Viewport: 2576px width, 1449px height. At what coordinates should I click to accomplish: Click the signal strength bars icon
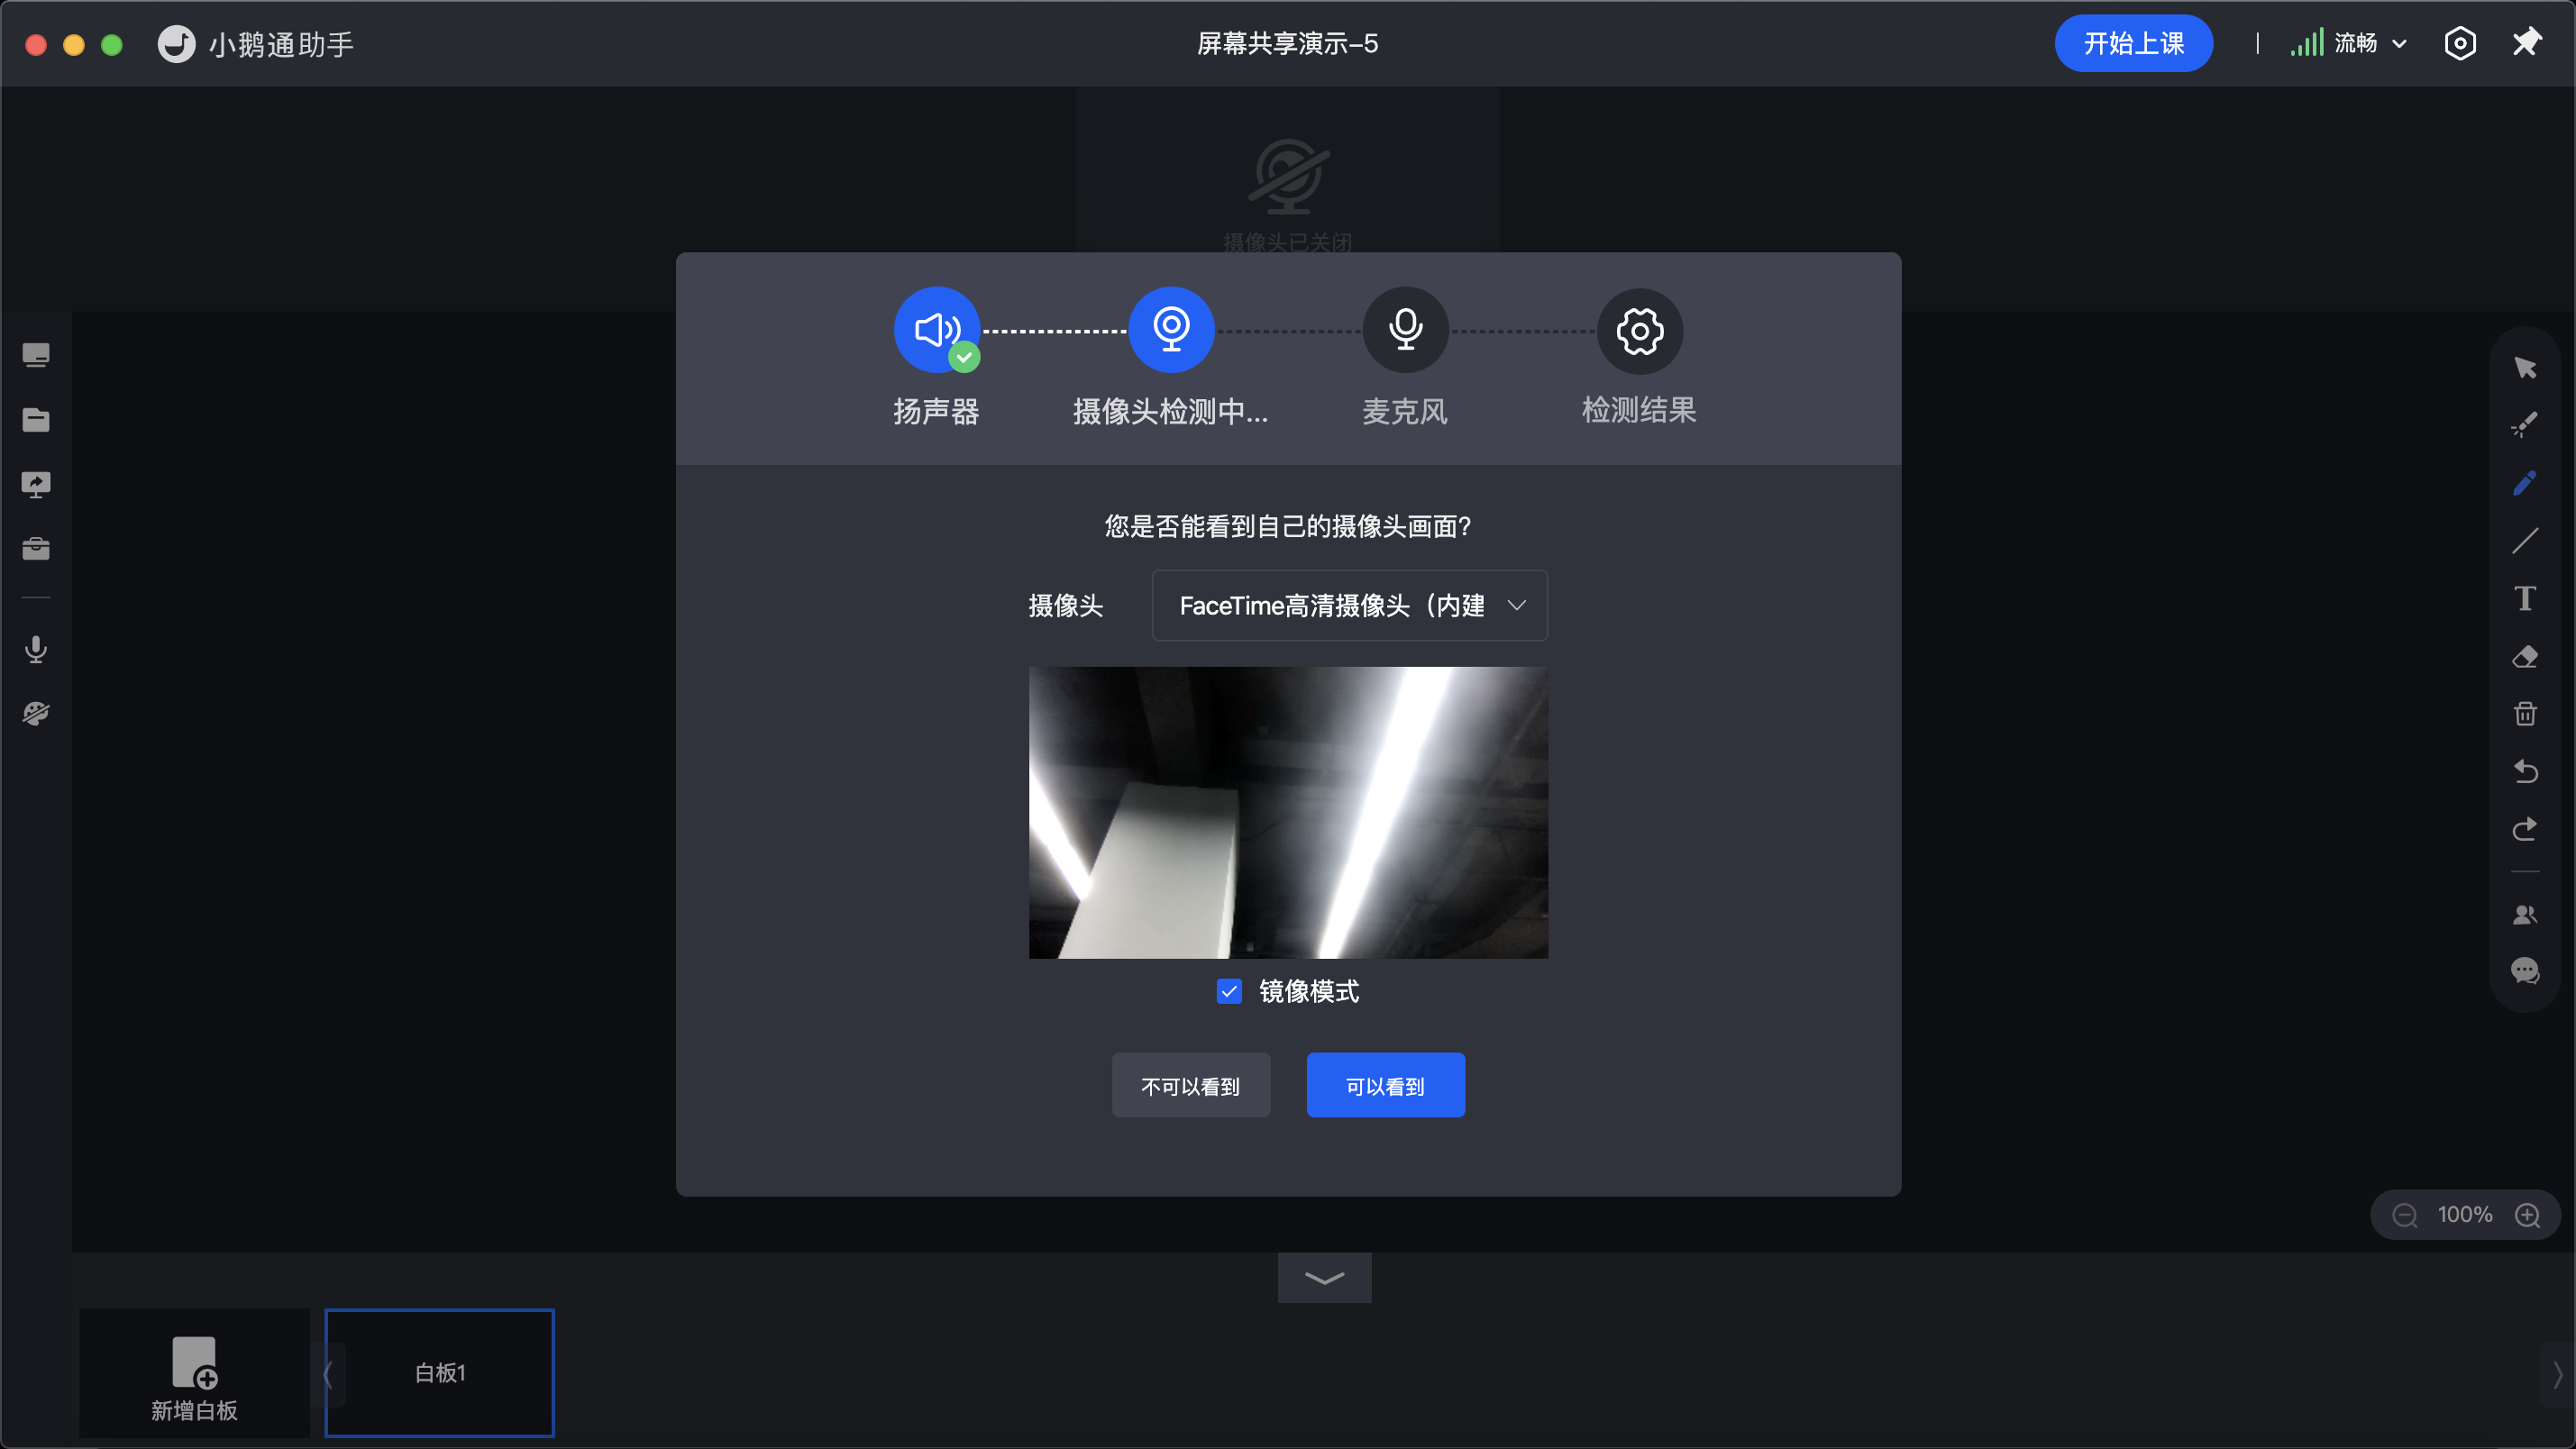(2307, 43)
